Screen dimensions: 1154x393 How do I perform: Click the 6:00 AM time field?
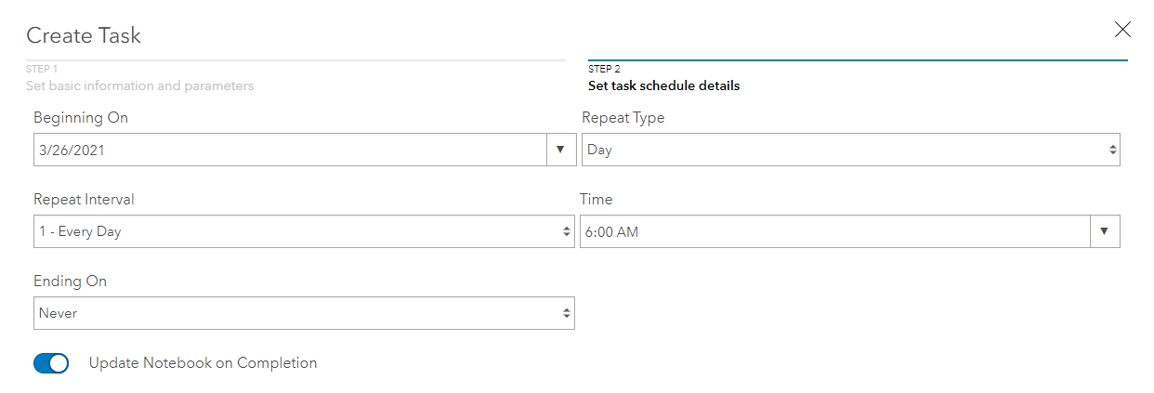coord(832,231)
